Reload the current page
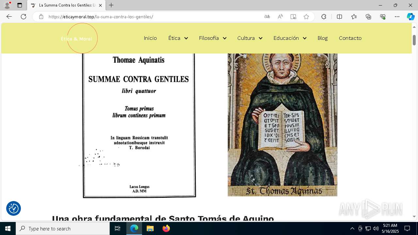This screenshot has width=418, height=235. 24,17
